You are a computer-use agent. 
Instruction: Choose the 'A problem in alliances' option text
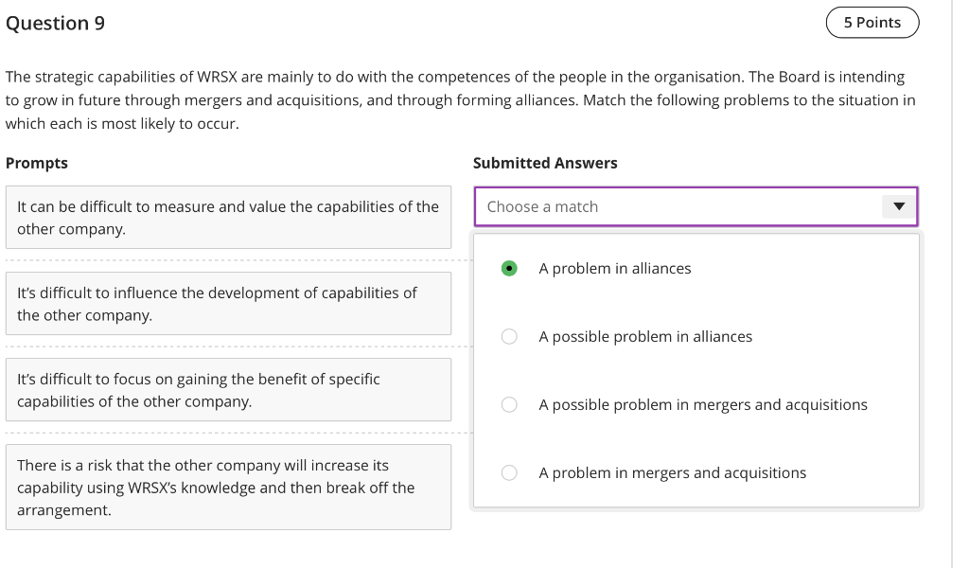pos(614,269)
